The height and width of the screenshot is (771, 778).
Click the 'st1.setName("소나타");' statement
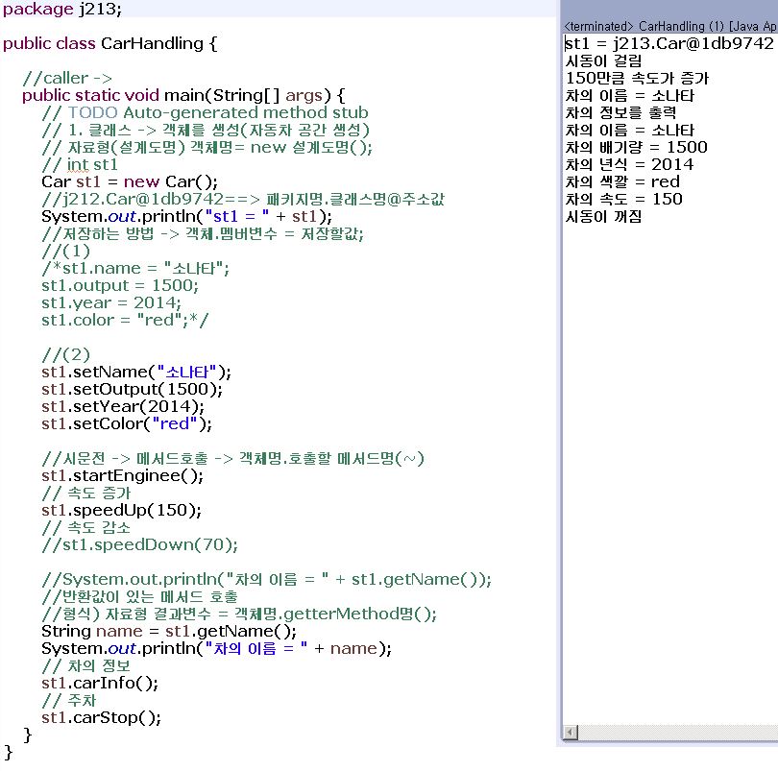tap(136, 373)
